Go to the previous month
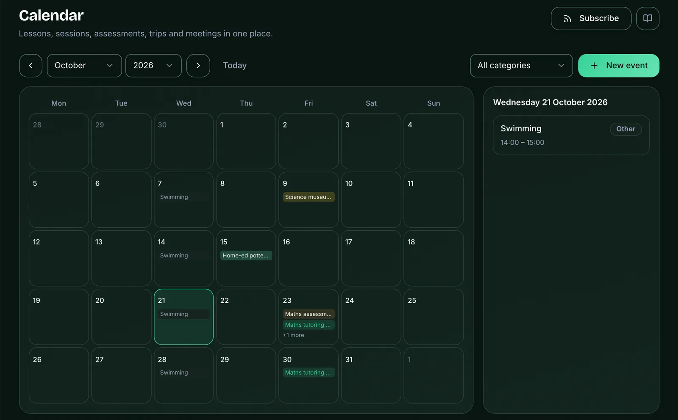 [x=31, y=66]
